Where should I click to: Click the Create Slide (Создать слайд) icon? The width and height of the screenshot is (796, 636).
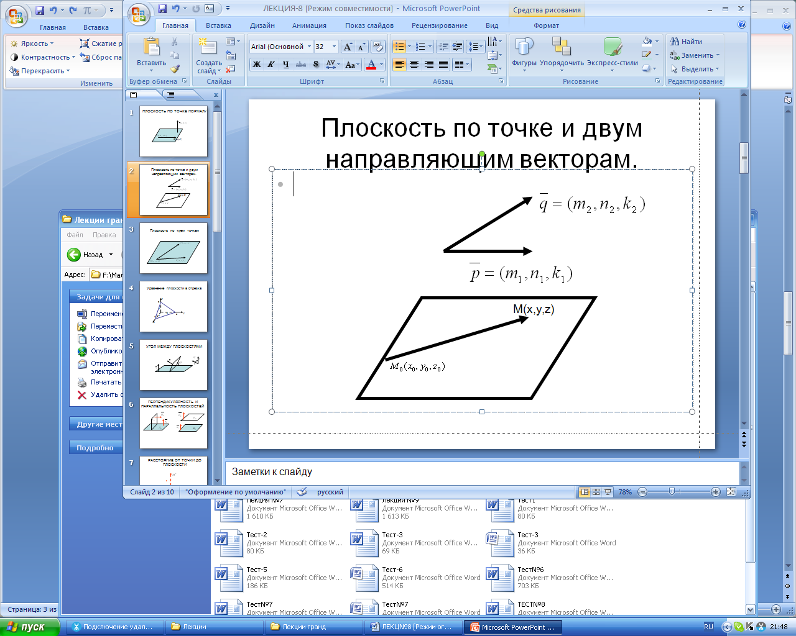click(208, 47)
